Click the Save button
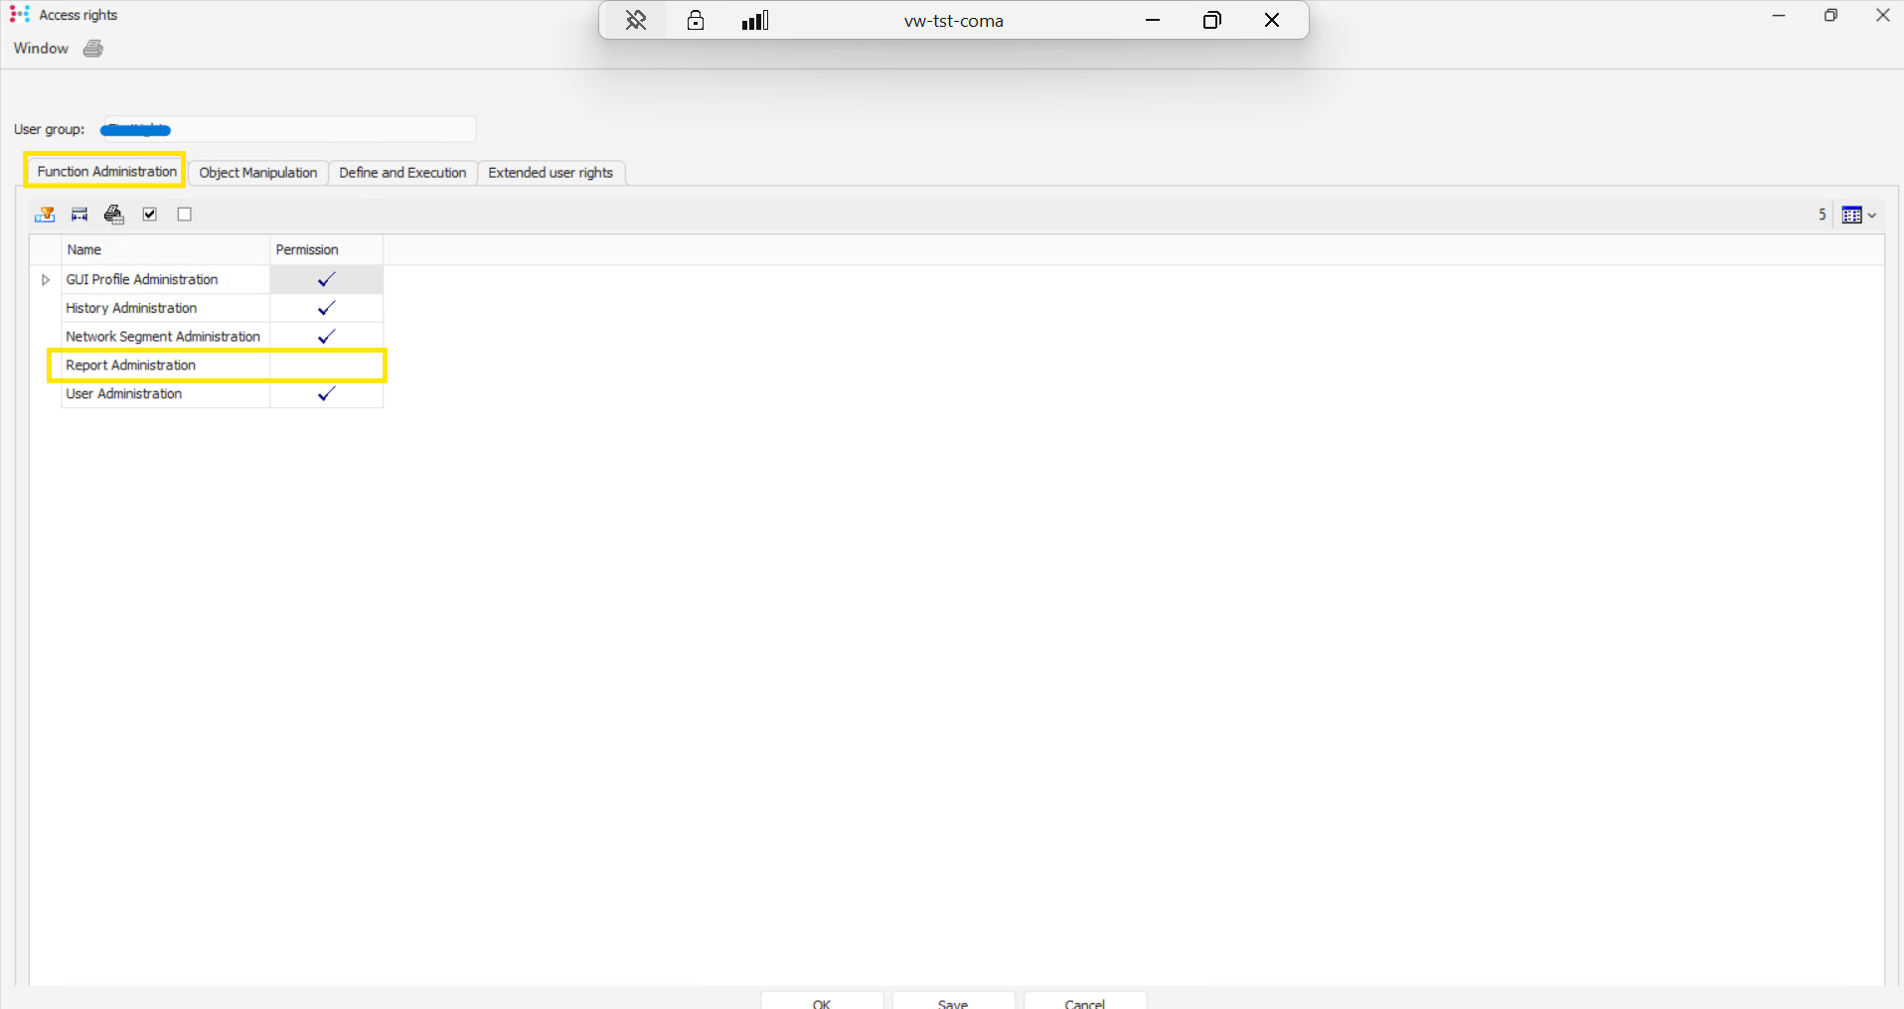 (953, 1001)
